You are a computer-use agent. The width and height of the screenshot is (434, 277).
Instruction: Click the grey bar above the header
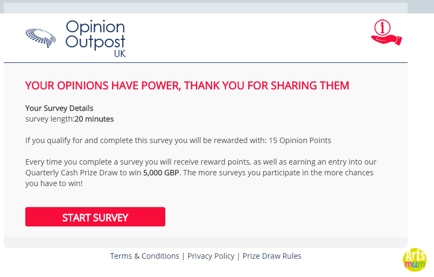[206, 8]
